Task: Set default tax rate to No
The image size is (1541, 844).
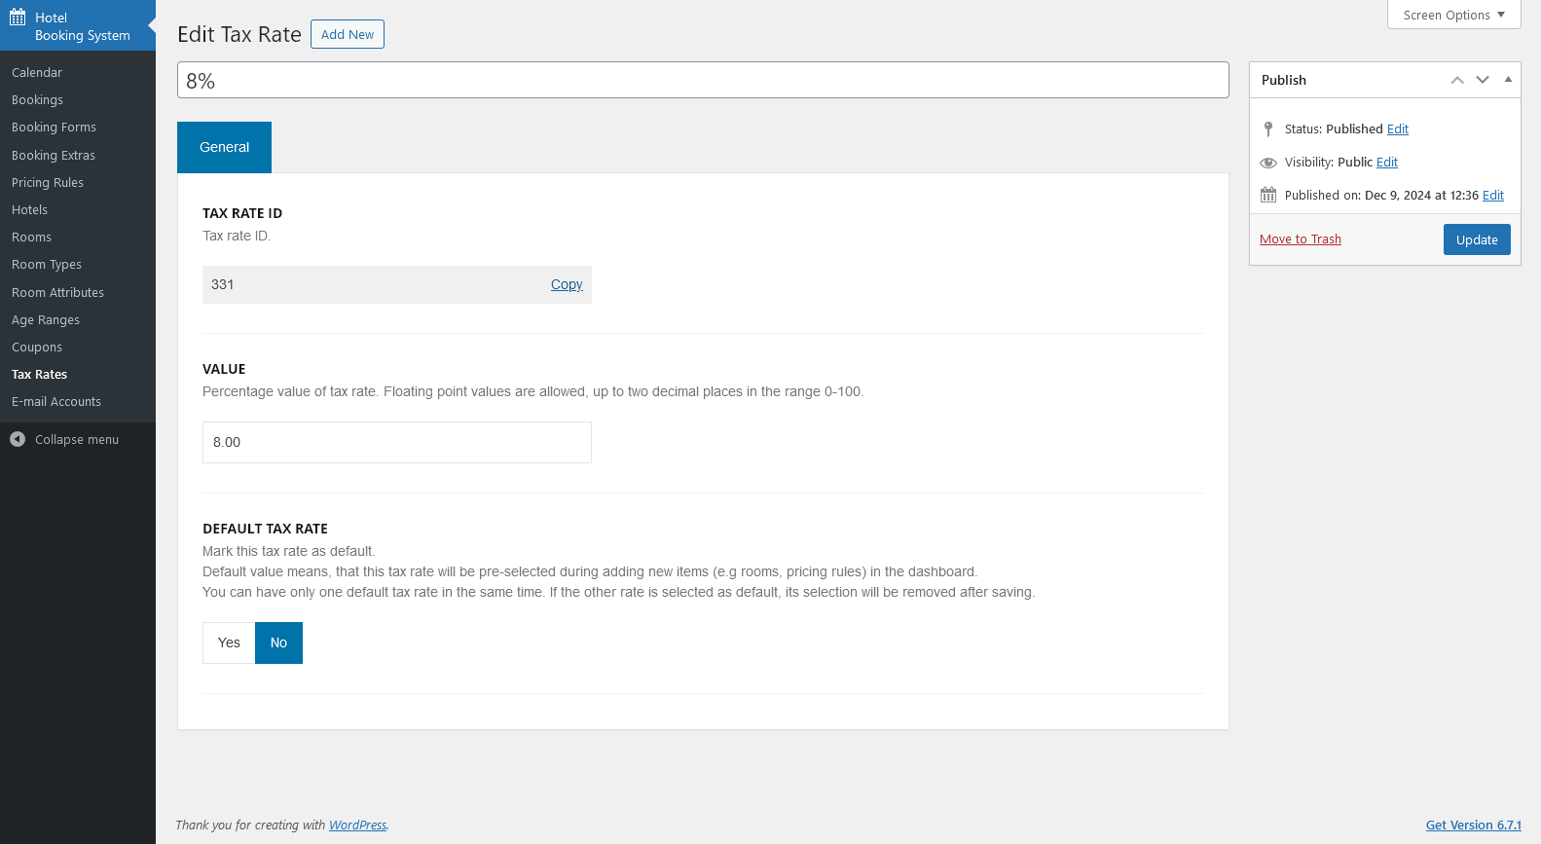Action: tap(278, 642)
